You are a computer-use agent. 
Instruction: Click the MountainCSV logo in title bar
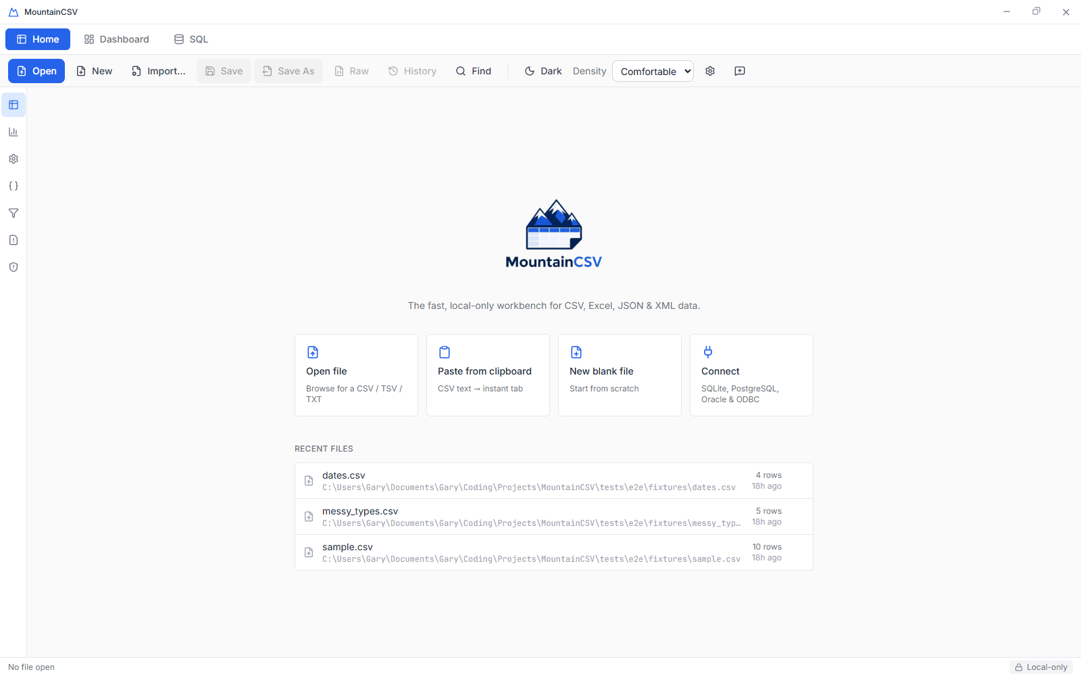(14, 12)
